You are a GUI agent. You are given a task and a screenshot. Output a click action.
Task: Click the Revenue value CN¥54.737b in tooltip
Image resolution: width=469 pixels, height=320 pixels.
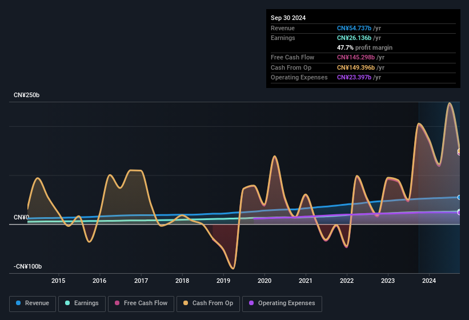[x=354, y=28]
